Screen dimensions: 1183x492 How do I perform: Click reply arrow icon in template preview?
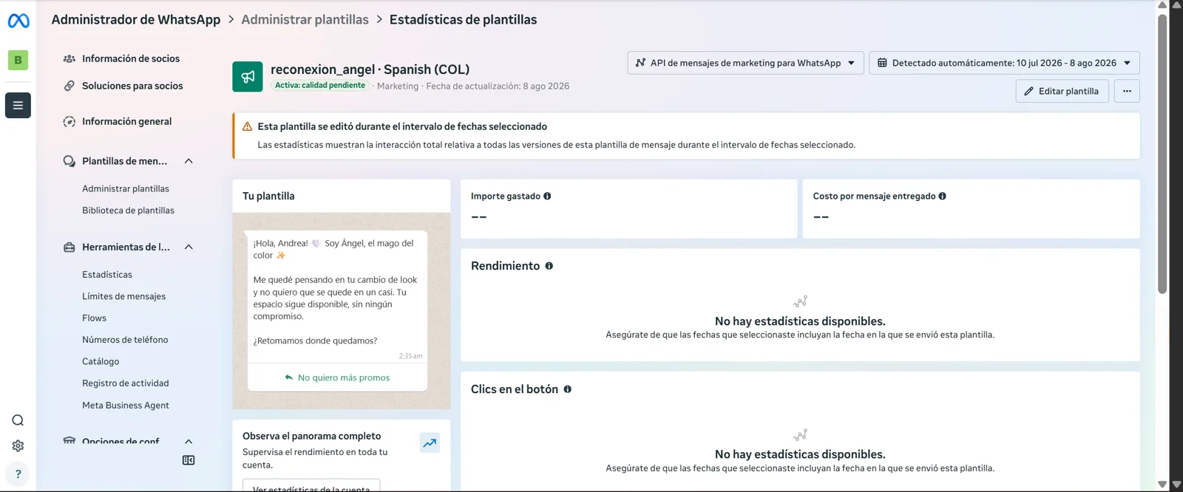(289, 377)
